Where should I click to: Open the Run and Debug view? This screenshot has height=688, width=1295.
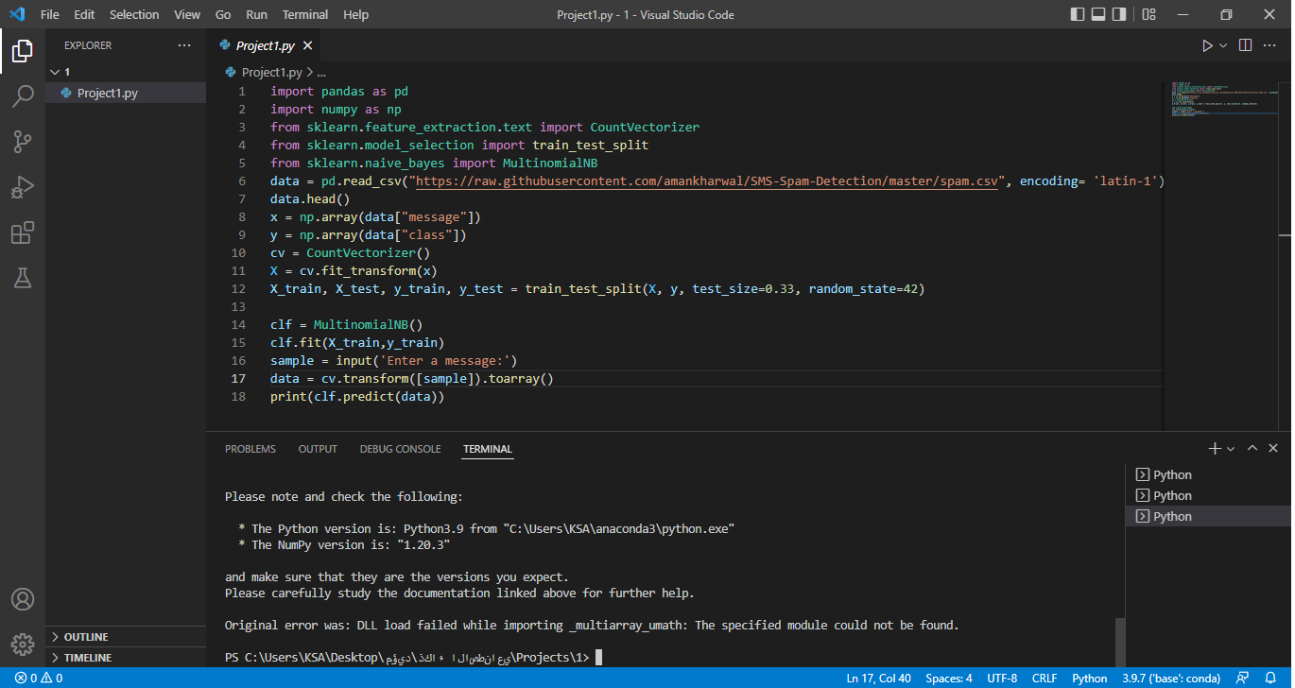point(23,187)
